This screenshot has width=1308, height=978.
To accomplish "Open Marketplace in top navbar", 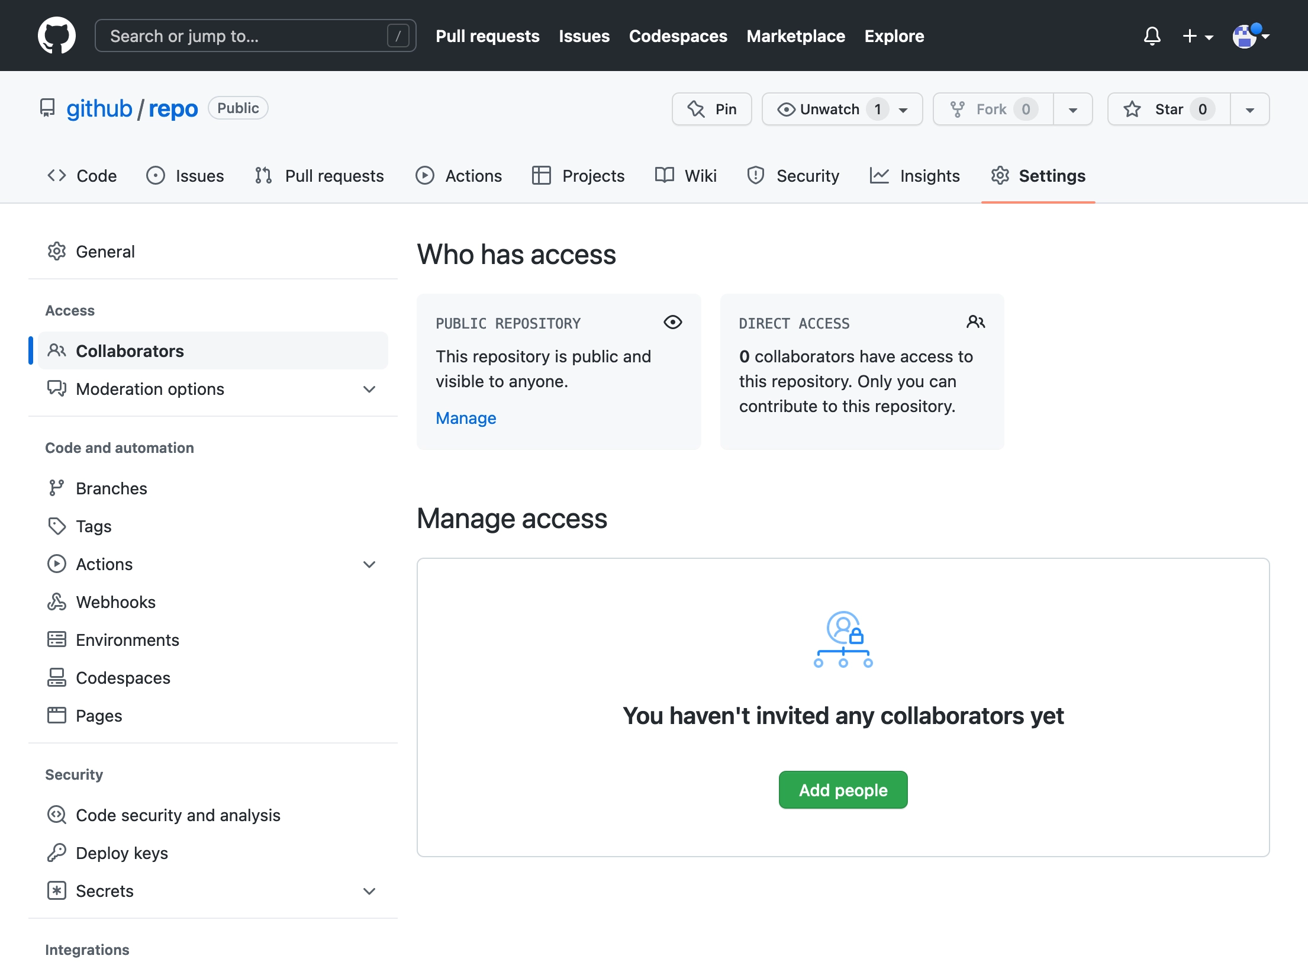I will [795, 36].
